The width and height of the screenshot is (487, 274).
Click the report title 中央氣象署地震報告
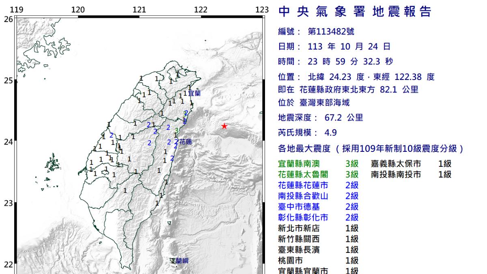pos(355,12)
